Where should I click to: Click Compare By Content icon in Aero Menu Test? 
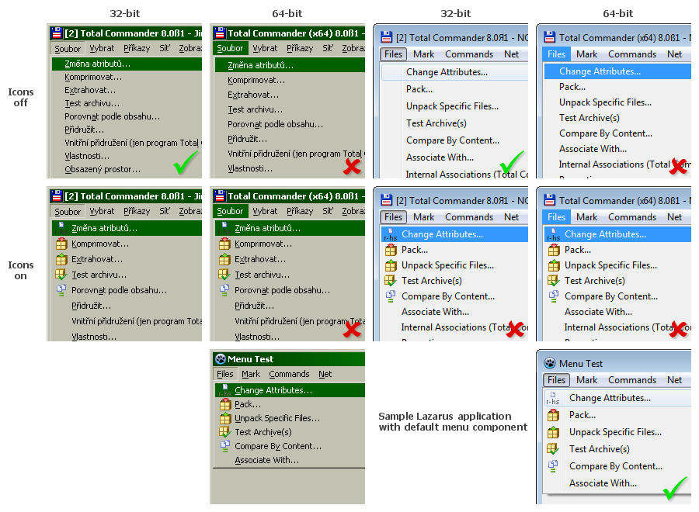coord(553,466)
